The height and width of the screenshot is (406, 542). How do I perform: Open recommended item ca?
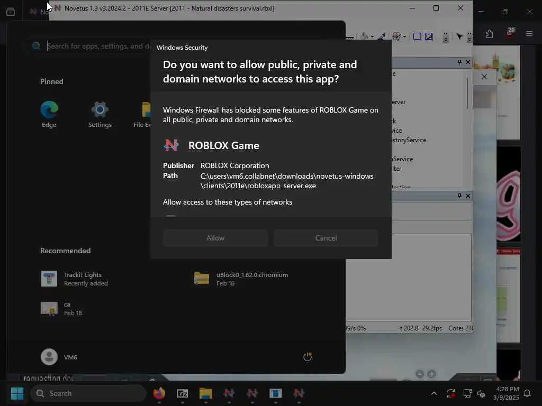pos(61,309)
